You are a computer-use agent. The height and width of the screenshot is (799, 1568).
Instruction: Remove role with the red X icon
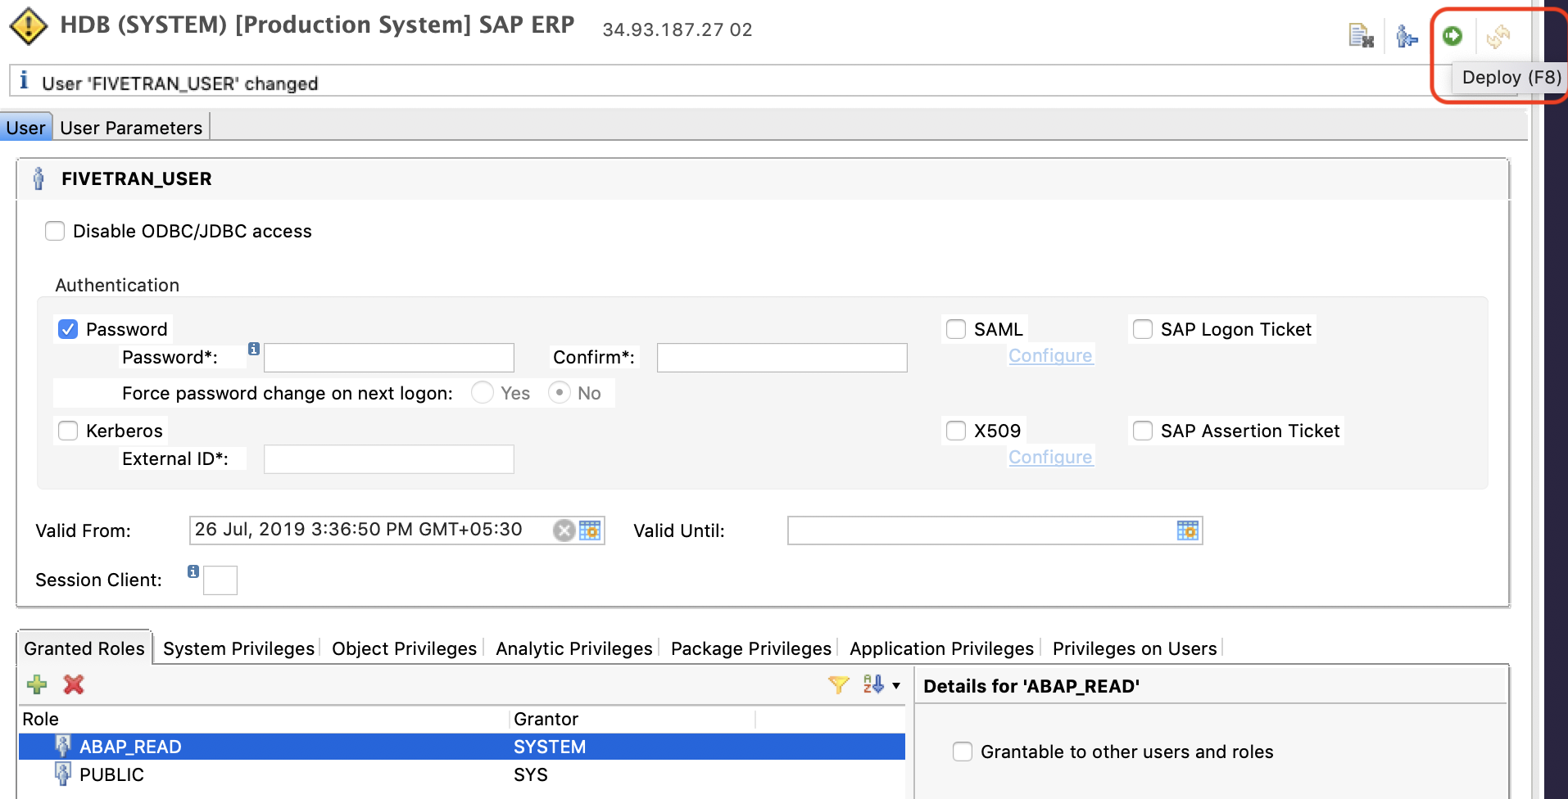coord(74,684)
